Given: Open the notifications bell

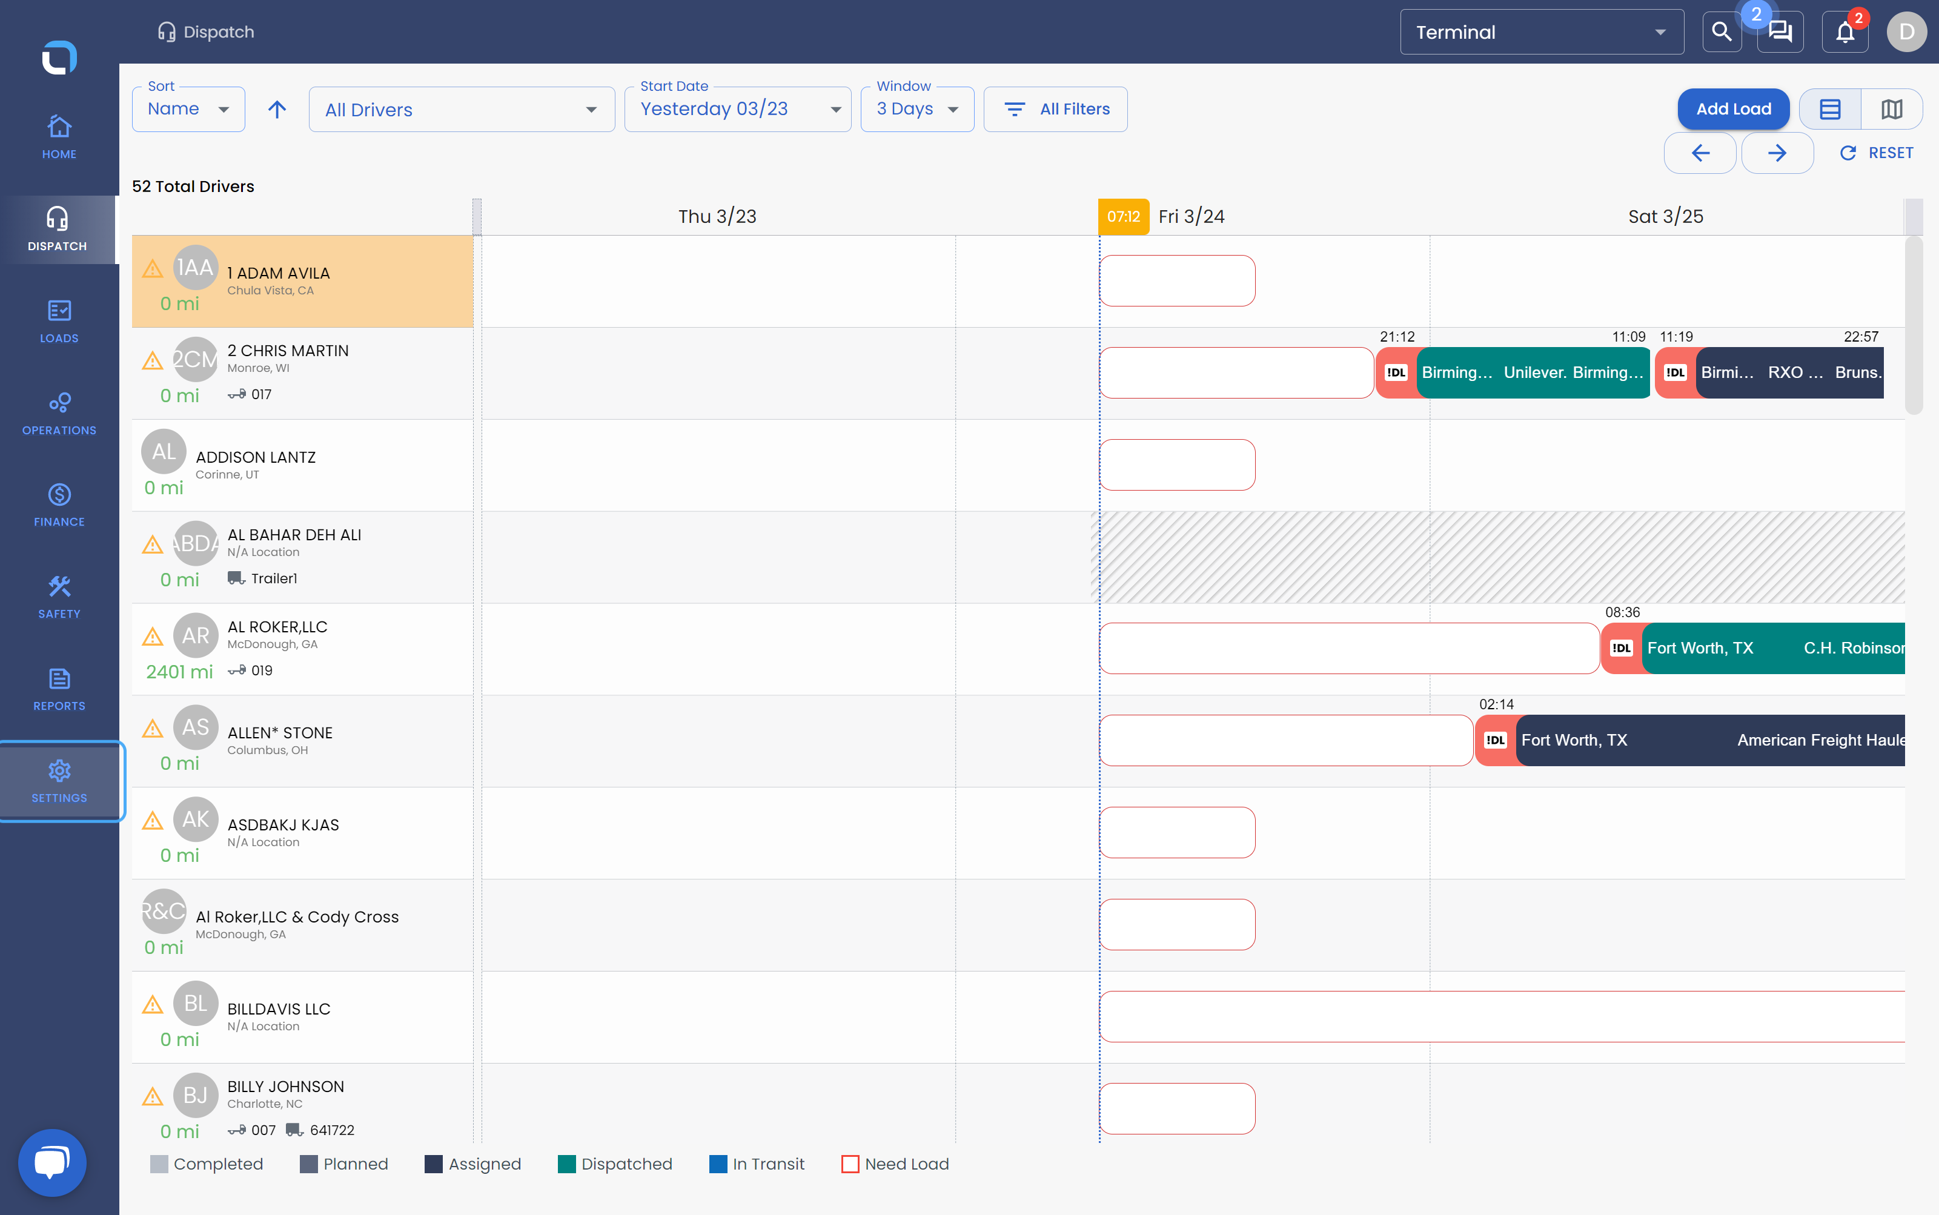Looking at the screenshot, I should click(x=1845, y=32).
